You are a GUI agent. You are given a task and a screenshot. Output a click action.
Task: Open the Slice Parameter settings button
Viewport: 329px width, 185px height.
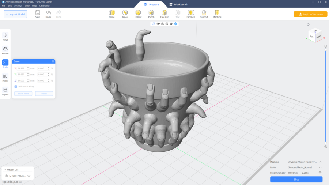tap(320, 173)
